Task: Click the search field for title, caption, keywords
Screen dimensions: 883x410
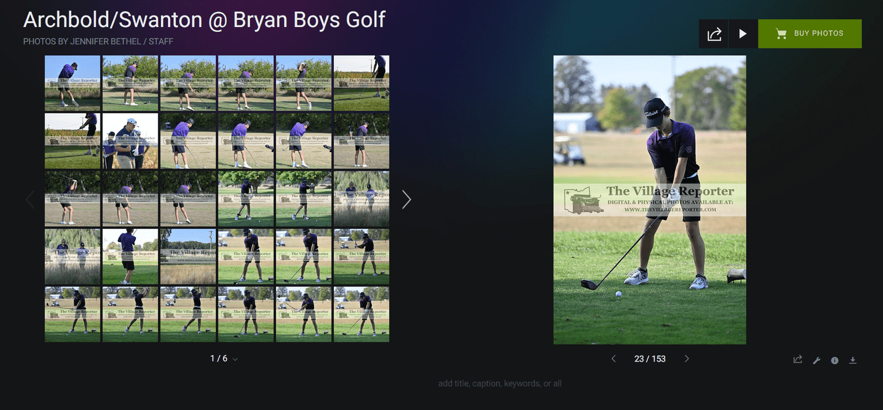Action: point(499,384)
